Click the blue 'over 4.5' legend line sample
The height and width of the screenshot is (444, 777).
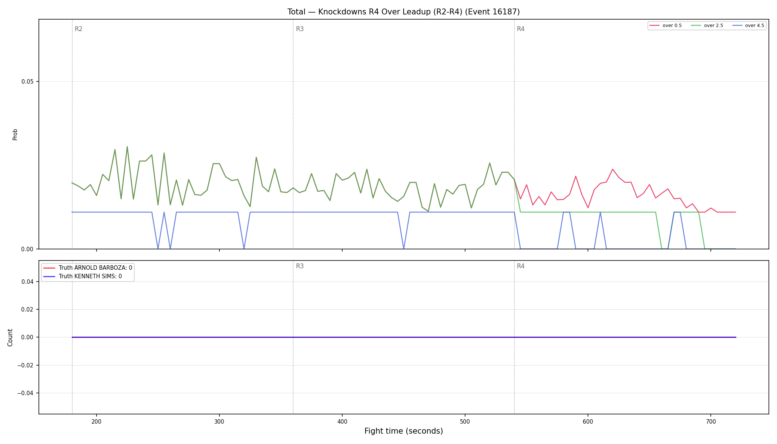pyautogui.click(x=737, y=26)
